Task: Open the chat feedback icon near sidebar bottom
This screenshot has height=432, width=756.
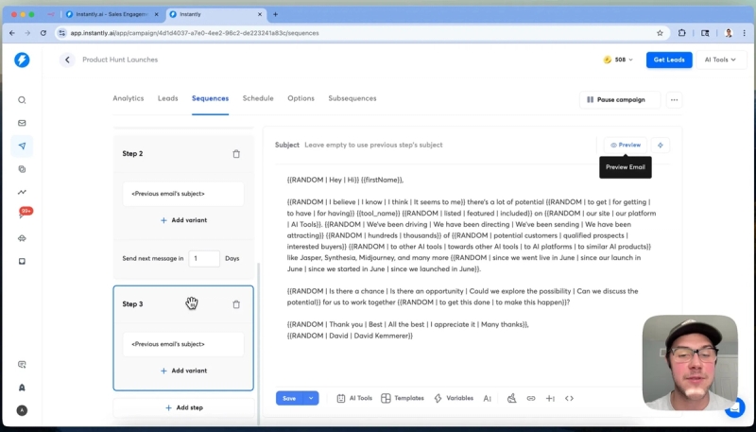Action: [x=22, y=365]
